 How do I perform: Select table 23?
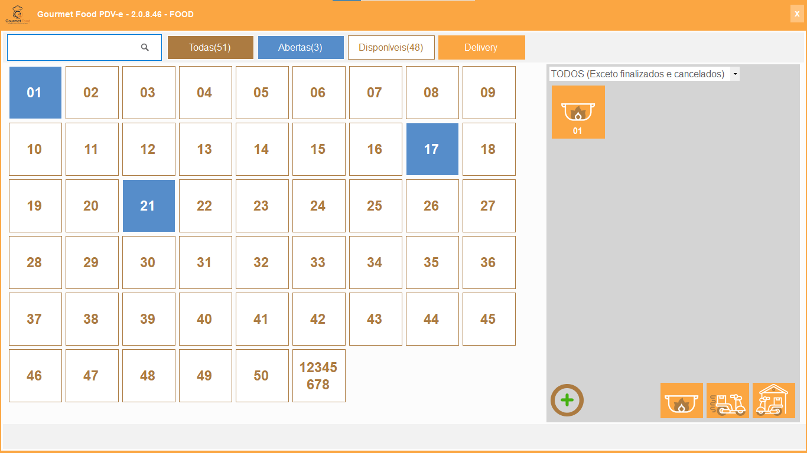(x=262, y=206)
